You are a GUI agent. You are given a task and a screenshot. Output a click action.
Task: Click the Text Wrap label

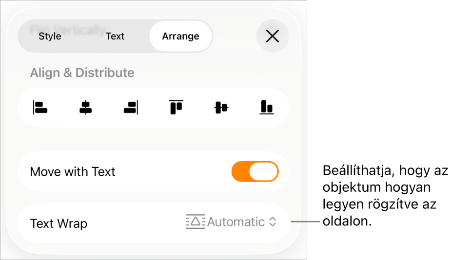[59, 223]
